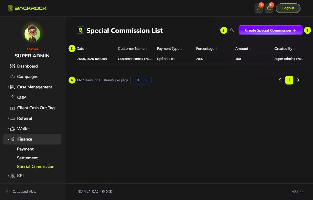Viewport: 313px width, 200px height.
Task: Click the "1 to 1 items of 1" text
Action: (88, 80)
